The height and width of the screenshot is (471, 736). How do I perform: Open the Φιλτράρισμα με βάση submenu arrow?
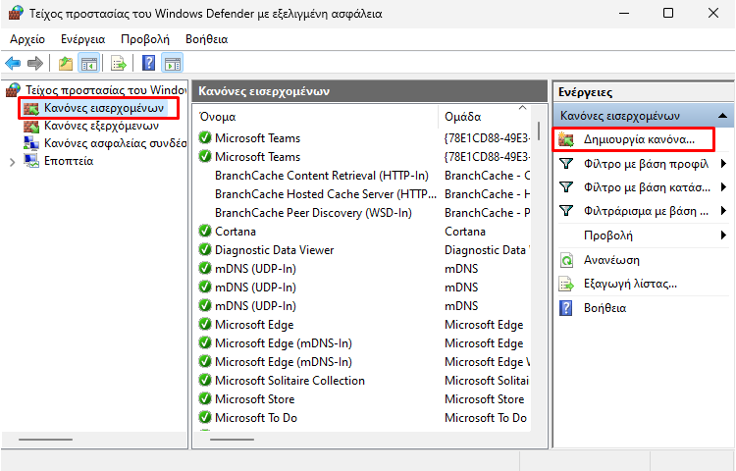723,211
